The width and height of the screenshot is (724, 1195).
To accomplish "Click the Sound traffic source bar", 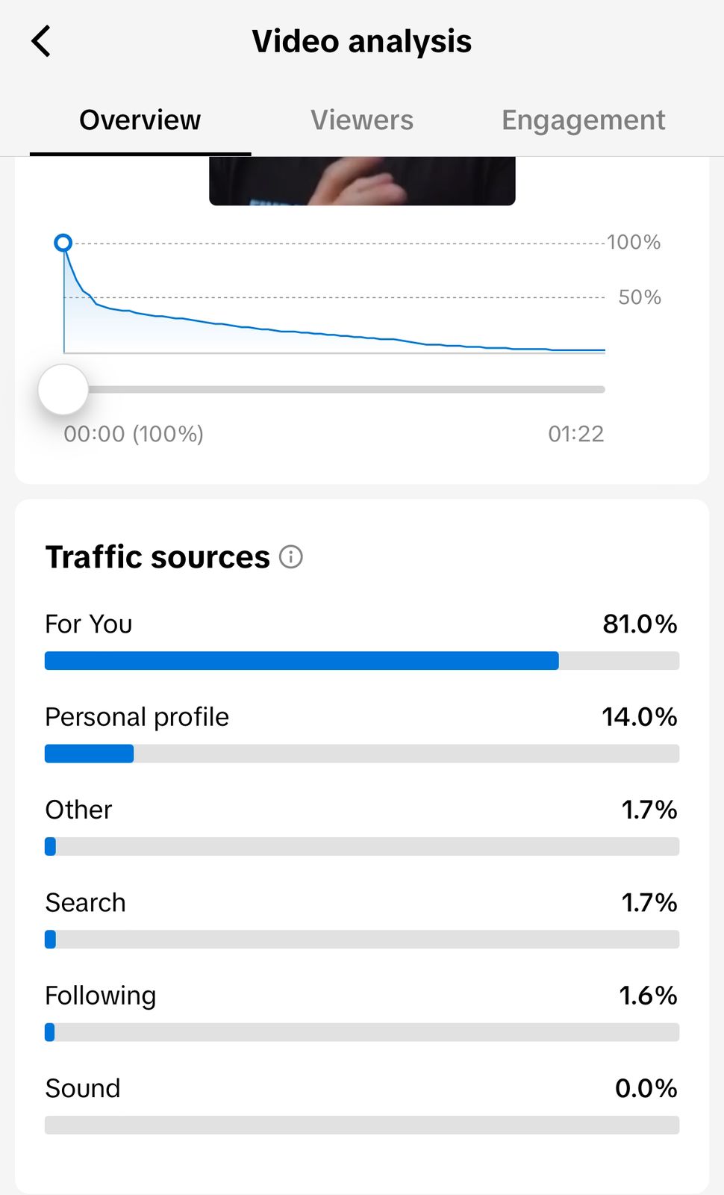I will click(x=361, y=1125).
